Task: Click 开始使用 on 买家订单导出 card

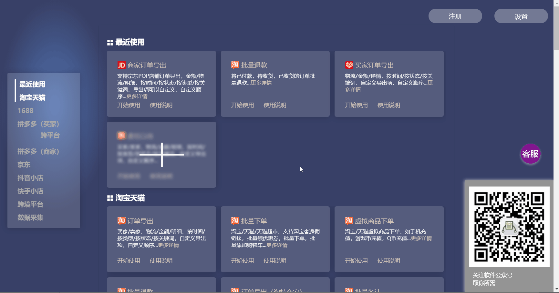Action: coord(356,105)
